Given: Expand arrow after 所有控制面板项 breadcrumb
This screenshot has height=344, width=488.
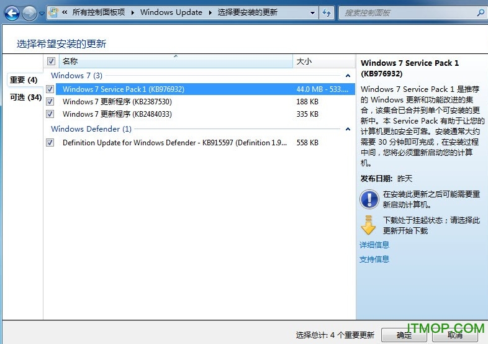Looking at the screenshot, I should [x=133, y=13].
